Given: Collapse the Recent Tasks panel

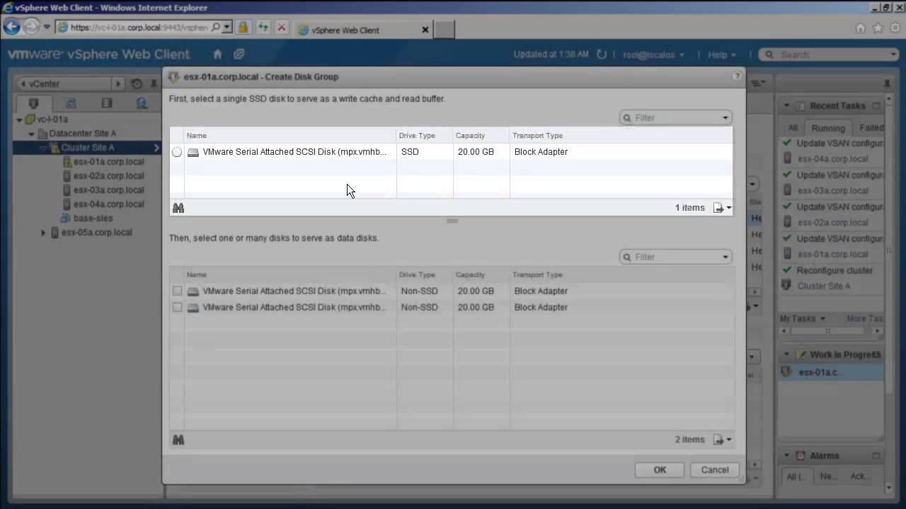Looking at the screenshot, I should point(786,106).
